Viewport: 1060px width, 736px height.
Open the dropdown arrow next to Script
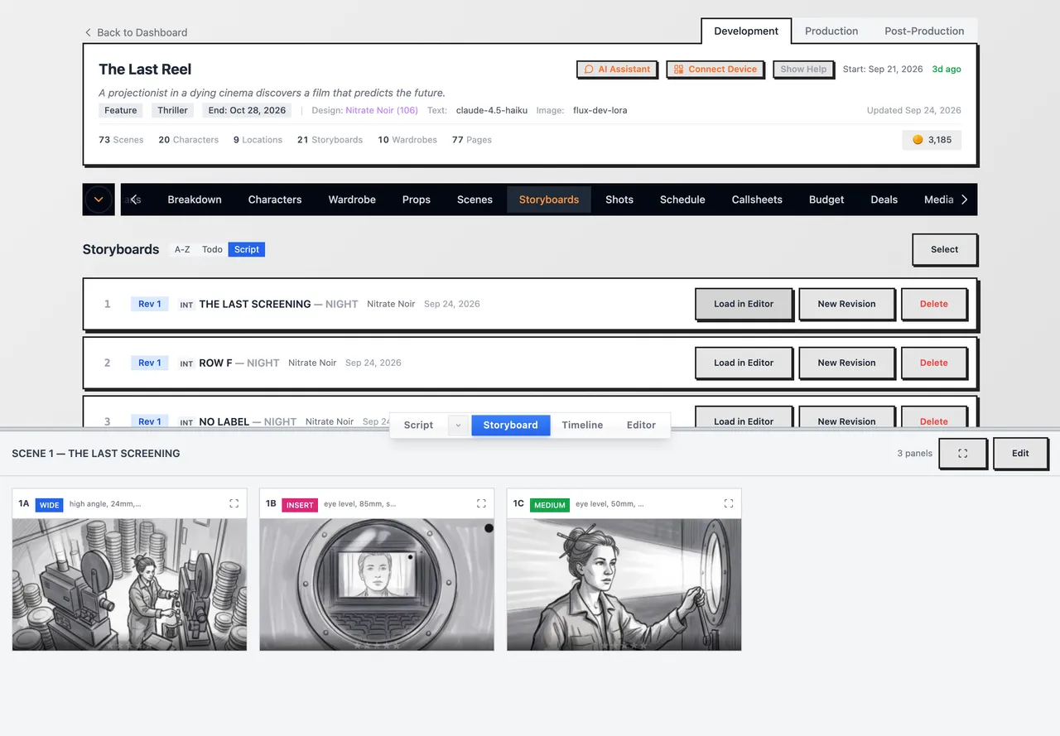[459, 425]
